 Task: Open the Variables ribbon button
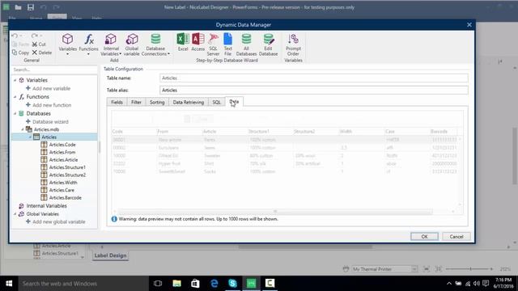click(x=68, y=44)
